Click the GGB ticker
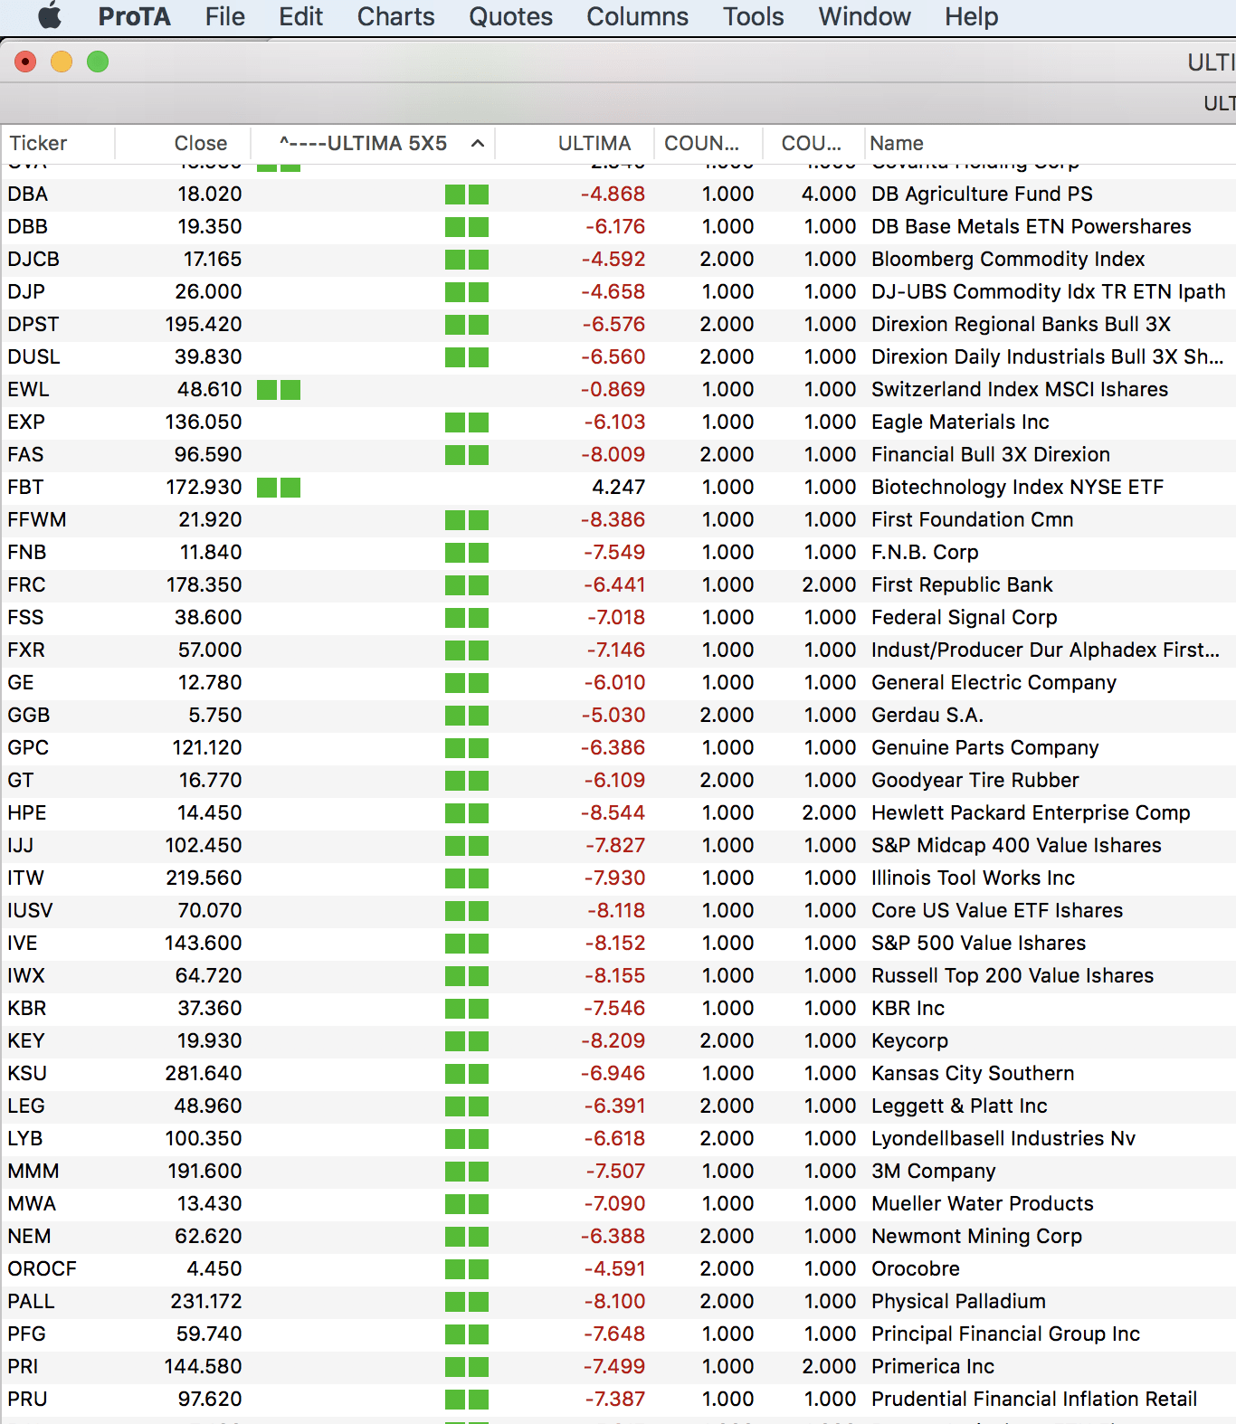The image size is (1236, 1424). [29, 716]
